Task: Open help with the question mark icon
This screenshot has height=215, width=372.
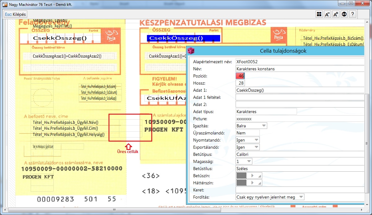Action: (352, 14)
